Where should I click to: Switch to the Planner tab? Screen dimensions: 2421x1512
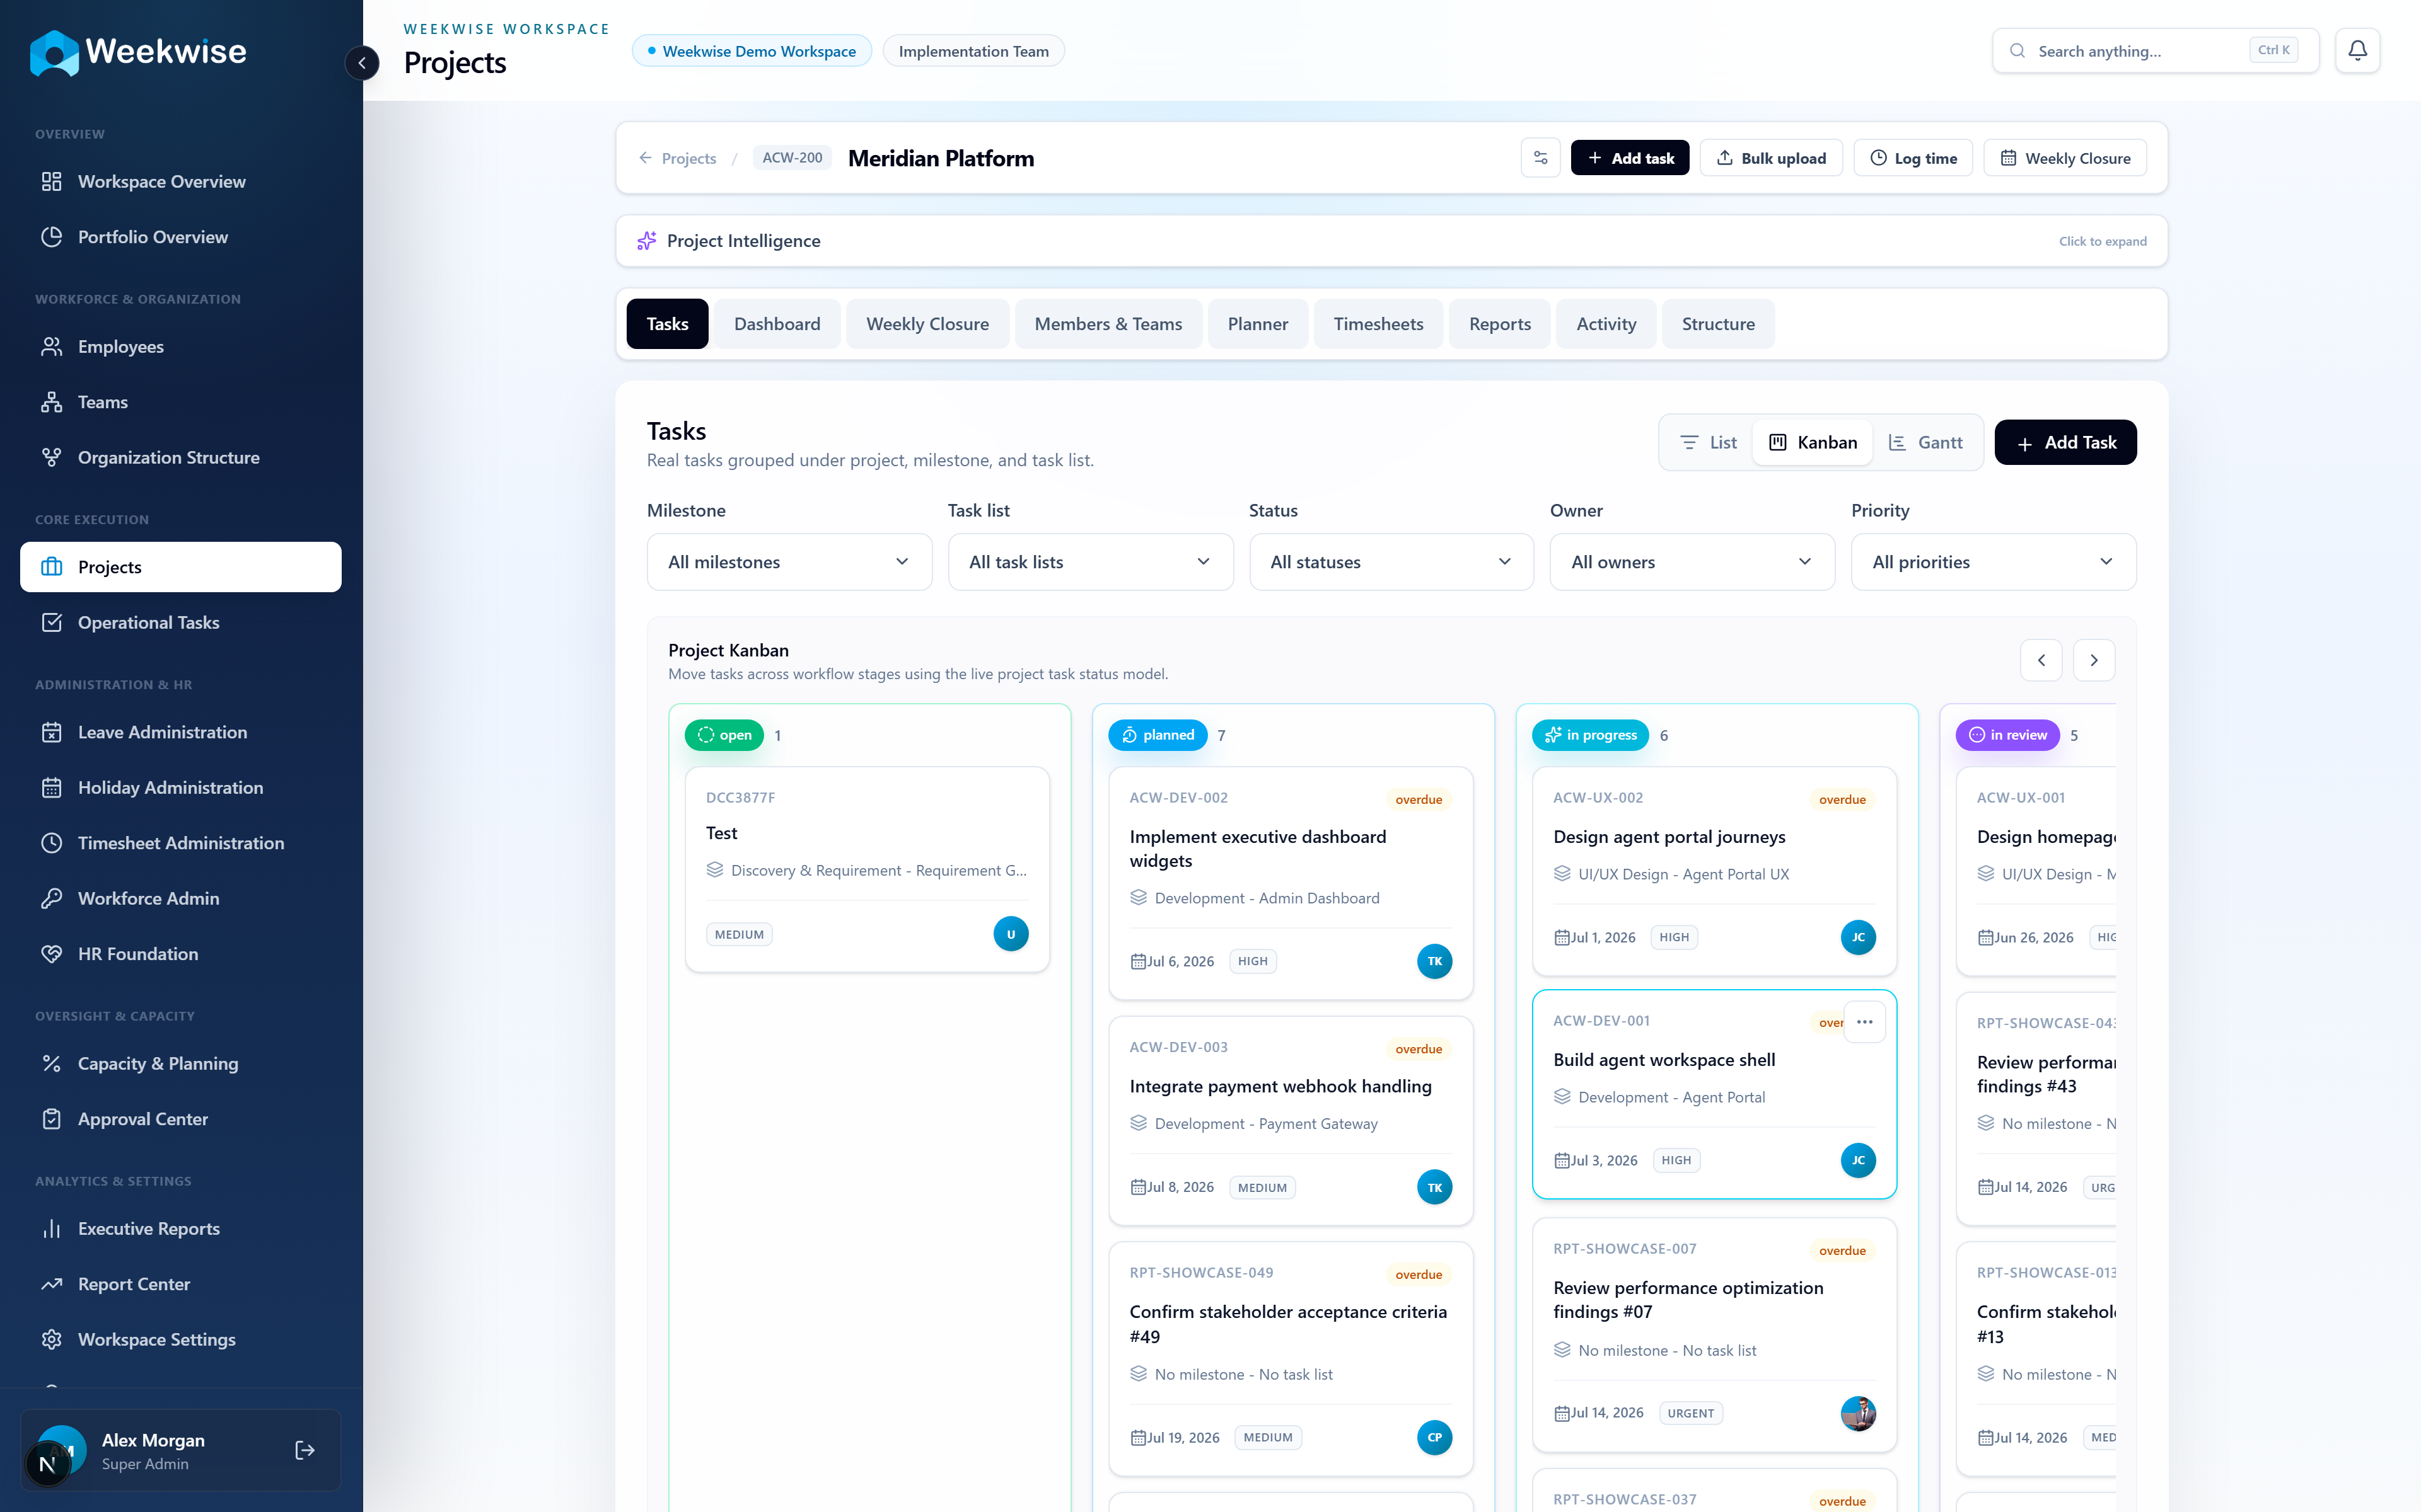(1258, 324)
